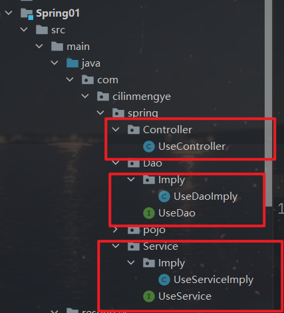Click the Controller package folder icon

(134, 130)
